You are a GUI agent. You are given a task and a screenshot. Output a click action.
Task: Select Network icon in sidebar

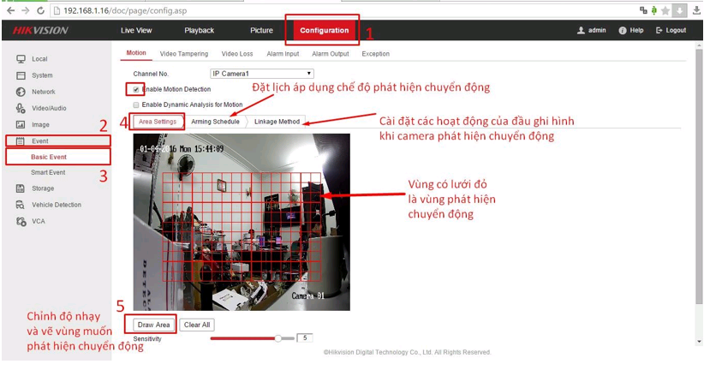pos(21,92)
